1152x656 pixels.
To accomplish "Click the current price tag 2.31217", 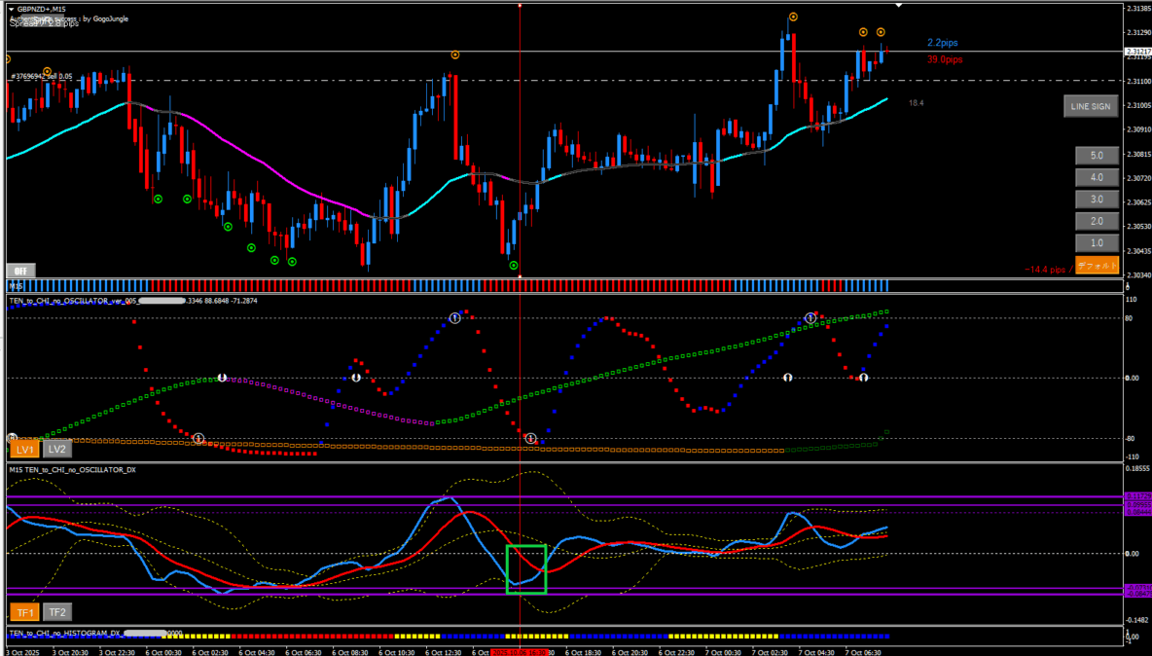I will tap(1136, 52).
